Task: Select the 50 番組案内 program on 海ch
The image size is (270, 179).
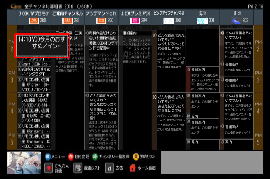Action: [202, 129]
